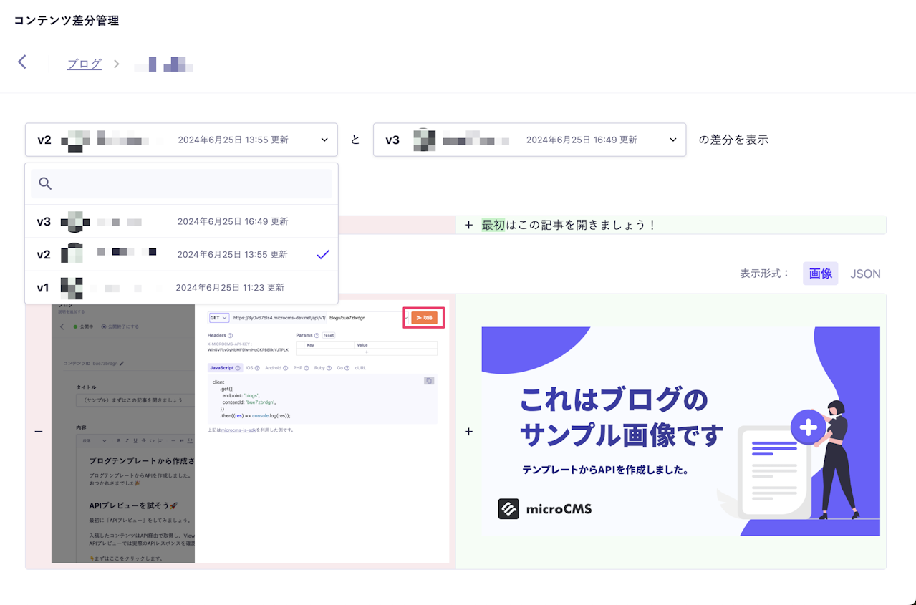Copy the JavaScript code snippet
The image size is (916, 605).
(428, 380)
